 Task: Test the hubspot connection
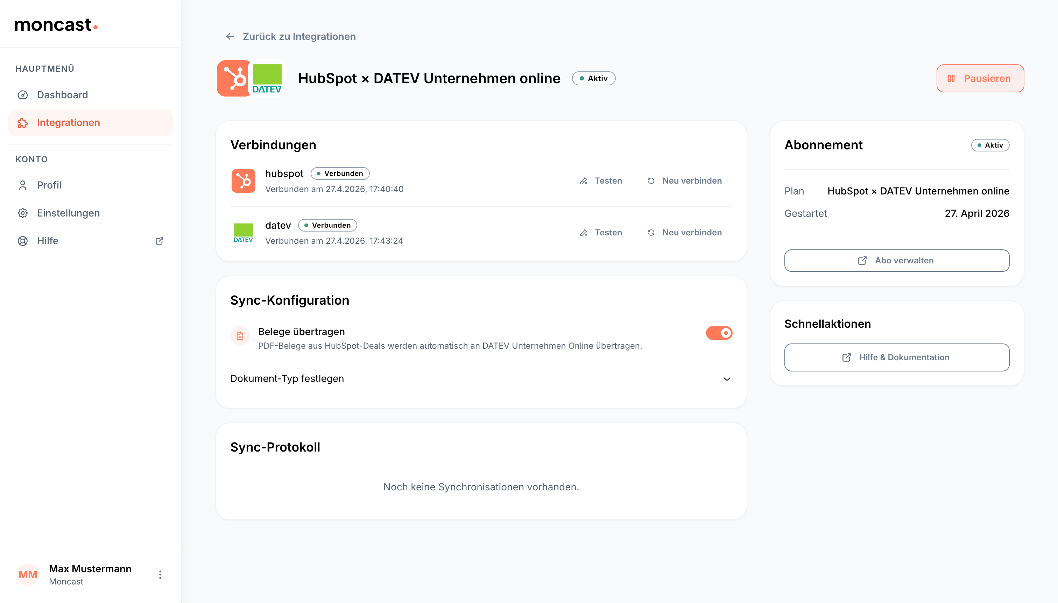601,180
